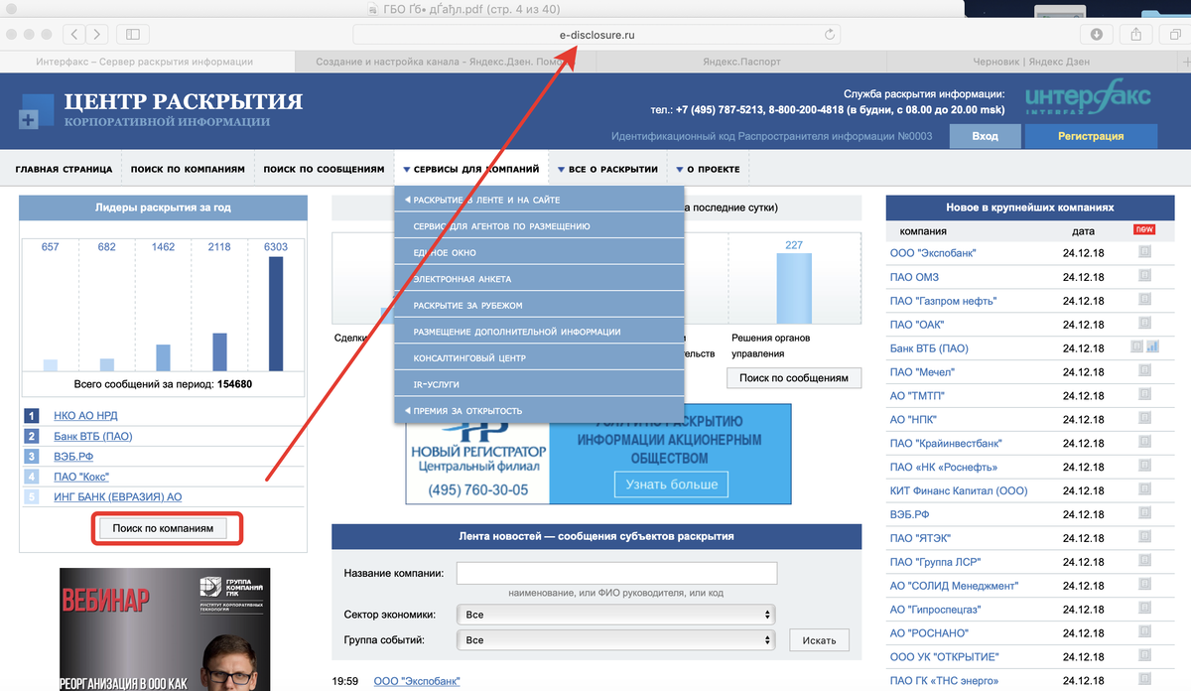Open ПАО ГК «ТНС энерго» company link
The height and width of the screenshot is (691, 1191).
(x=944, y=680)
